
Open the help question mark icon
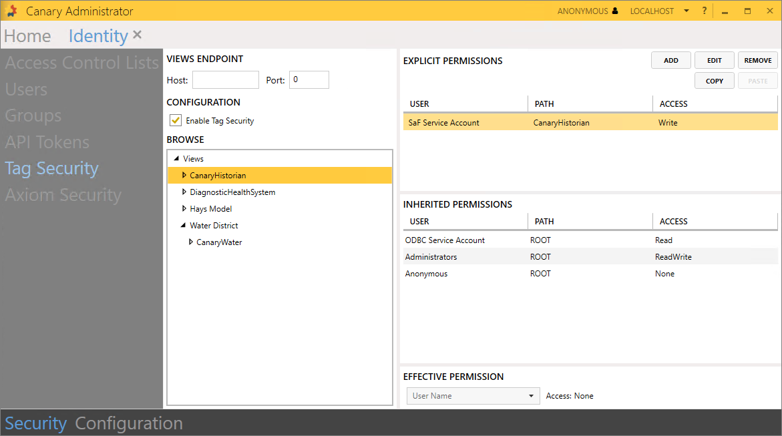[x=704, y=11]
